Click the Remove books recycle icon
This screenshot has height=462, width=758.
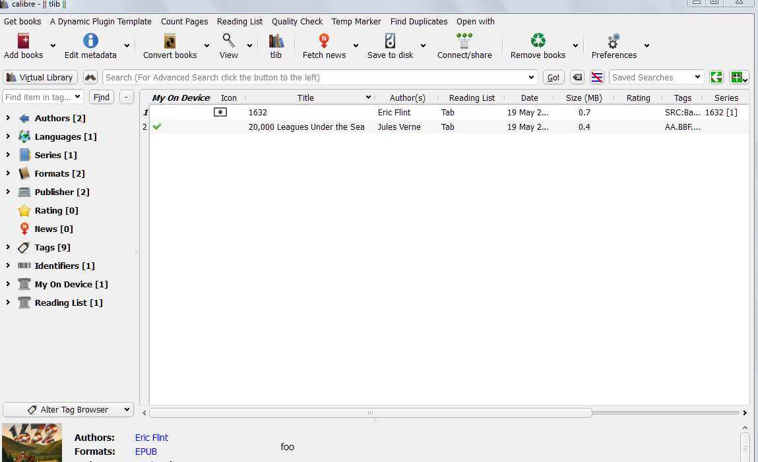pos(538,41)
